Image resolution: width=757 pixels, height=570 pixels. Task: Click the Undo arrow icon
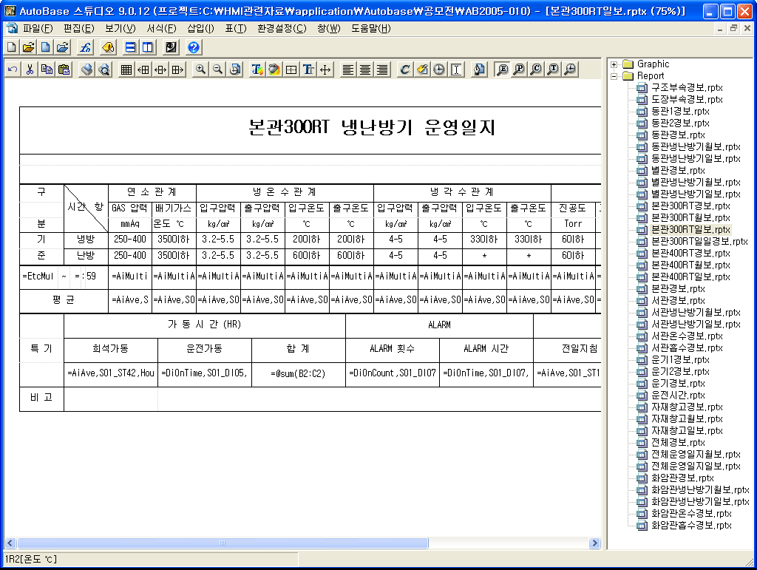[x=13, y=69]
